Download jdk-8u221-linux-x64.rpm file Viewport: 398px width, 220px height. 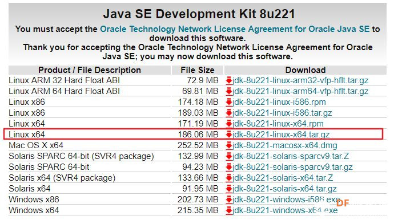(x=278, y=124)
